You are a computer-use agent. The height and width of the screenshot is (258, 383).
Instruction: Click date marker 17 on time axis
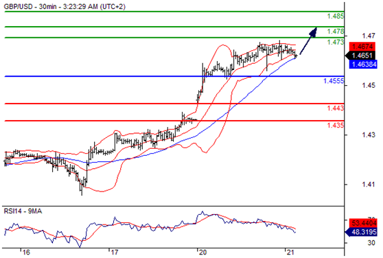(x=114, y=252)
